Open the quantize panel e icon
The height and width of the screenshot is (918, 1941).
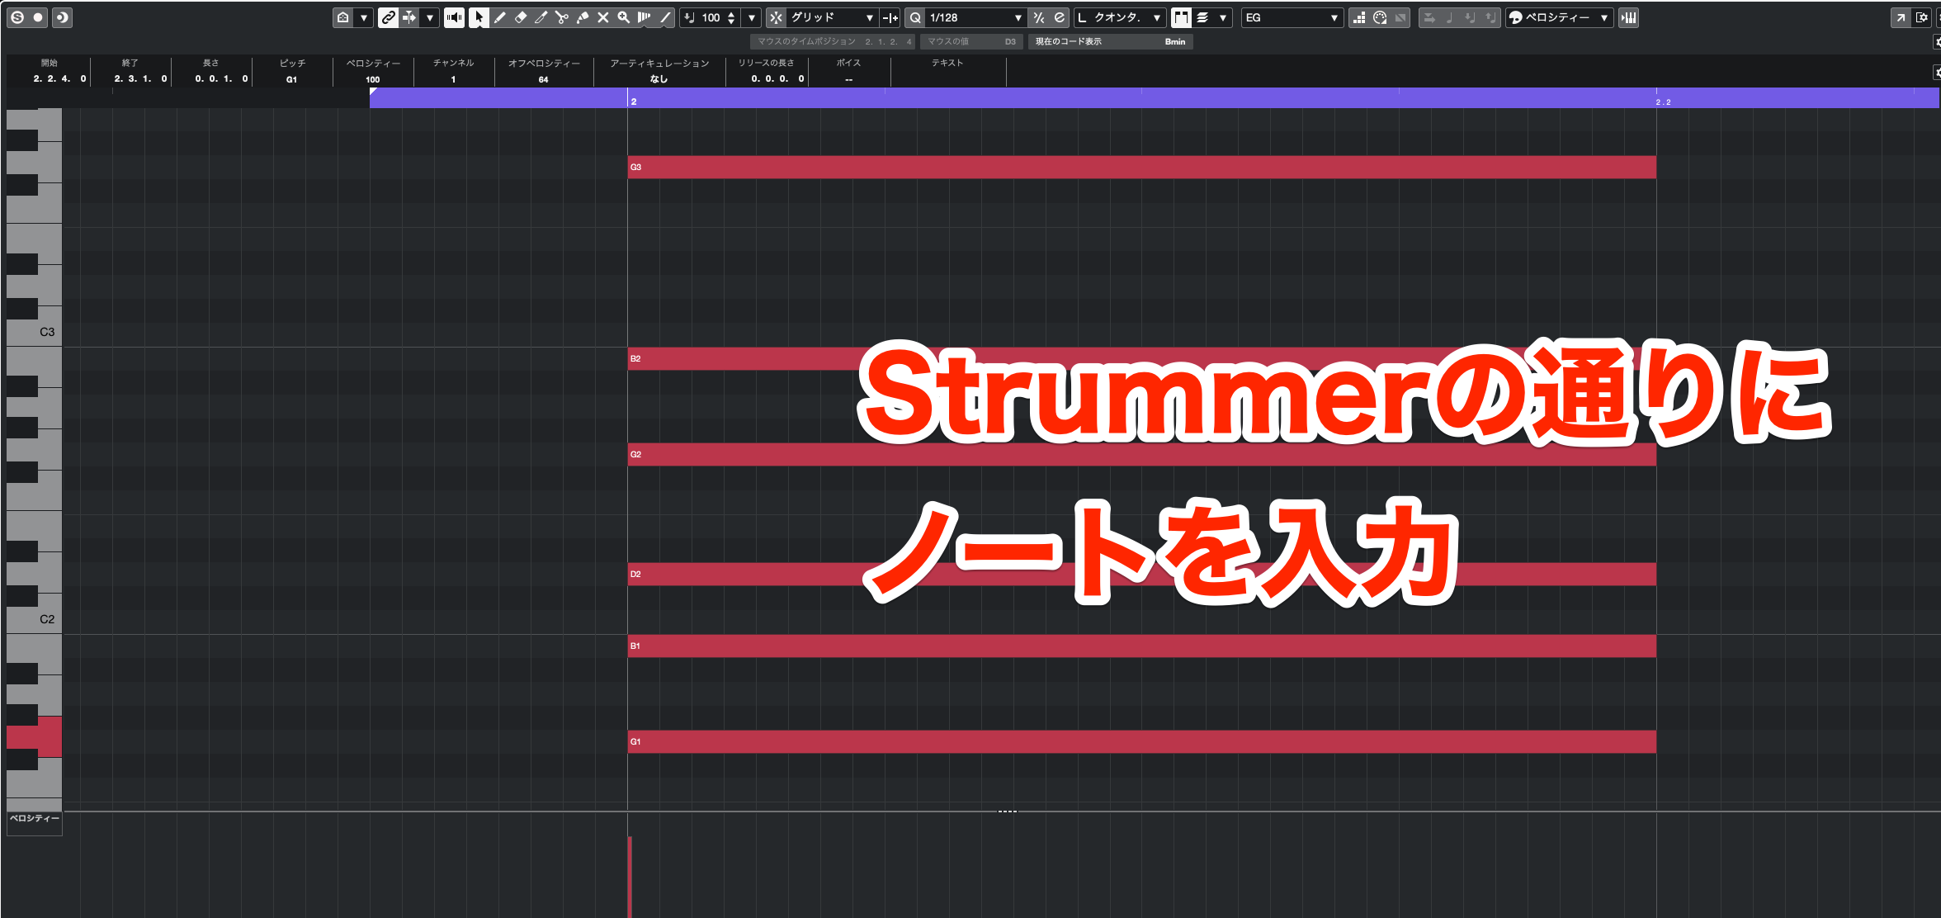1060,17
